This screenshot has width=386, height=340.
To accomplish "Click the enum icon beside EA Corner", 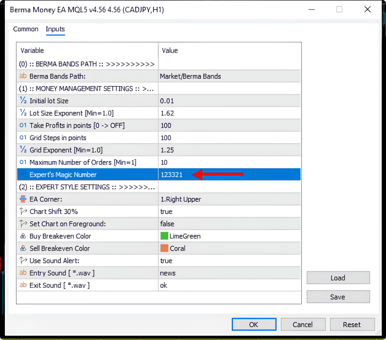I will (x=23, y=199).
